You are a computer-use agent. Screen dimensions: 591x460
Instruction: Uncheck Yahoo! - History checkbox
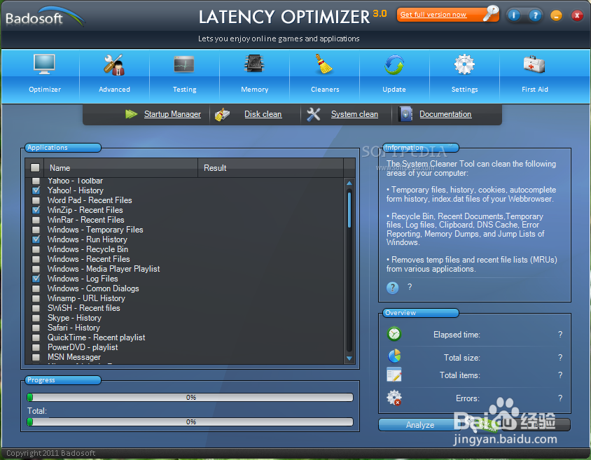pos(36,190)
